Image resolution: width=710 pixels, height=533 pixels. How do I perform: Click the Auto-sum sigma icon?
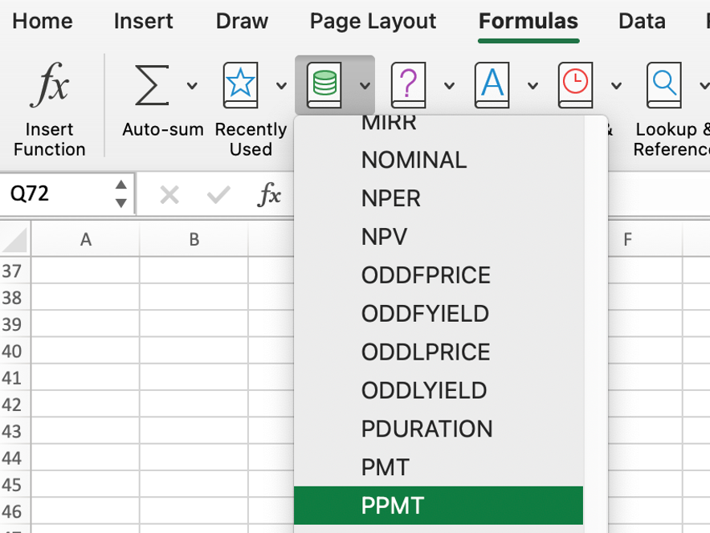click(152, 85)
